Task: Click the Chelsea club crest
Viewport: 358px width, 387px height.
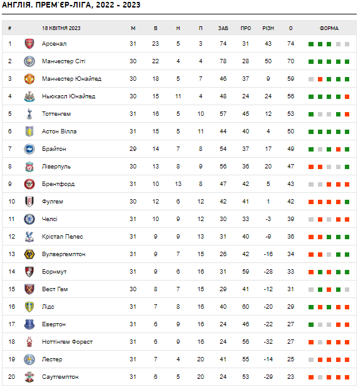Action: (29, 219)
